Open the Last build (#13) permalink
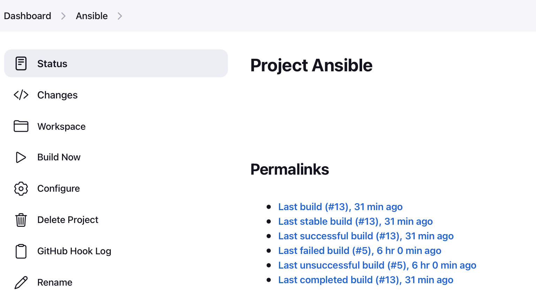This screenshot has width=536, height=295. [340, 207]
